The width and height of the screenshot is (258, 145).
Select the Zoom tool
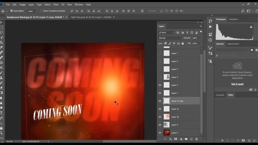tap(1, 133)
